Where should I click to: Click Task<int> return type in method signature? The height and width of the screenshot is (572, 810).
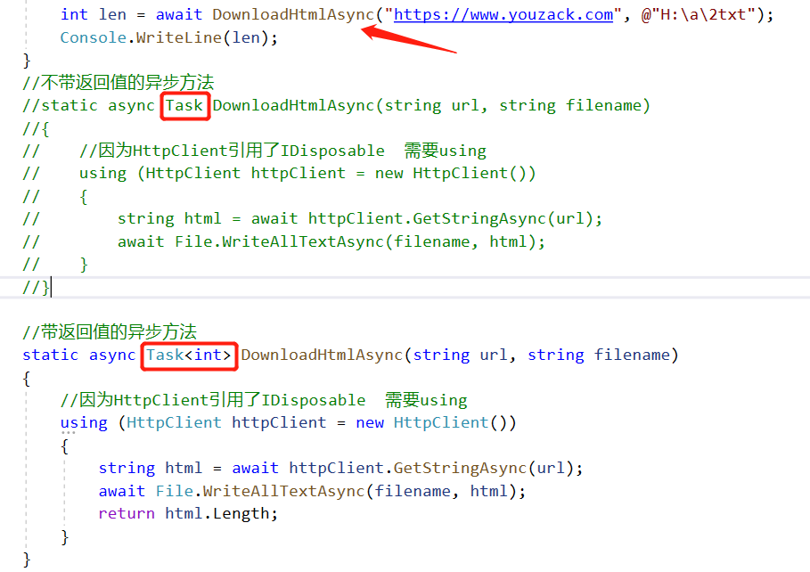[x=189, y=355]
